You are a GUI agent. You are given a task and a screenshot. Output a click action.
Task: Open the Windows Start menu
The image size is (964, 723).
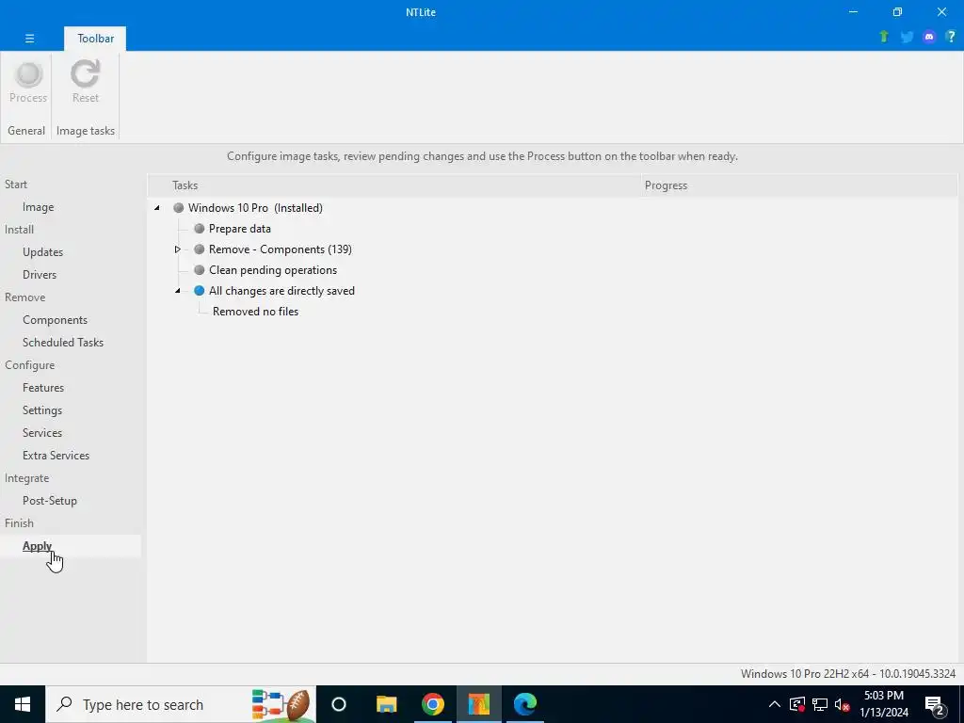pyautogui.click(x=23, y=704)
